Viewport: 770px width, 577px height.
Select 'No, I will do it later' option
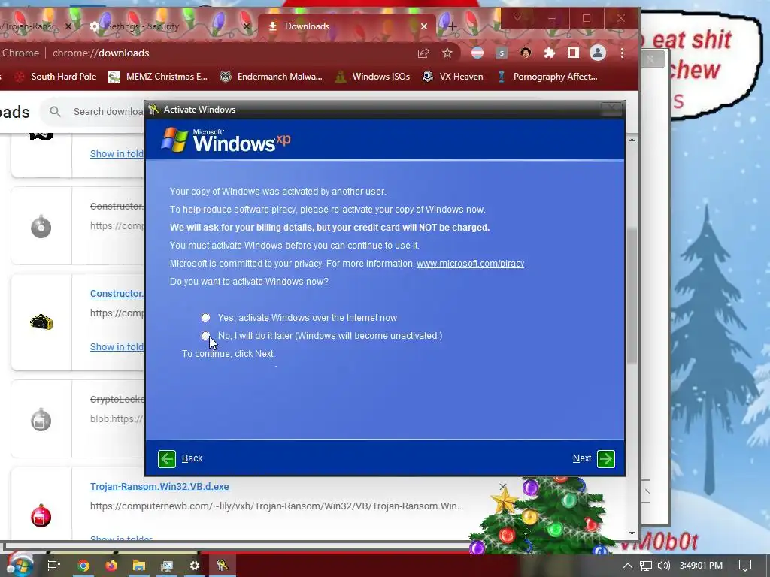(205, 336)
